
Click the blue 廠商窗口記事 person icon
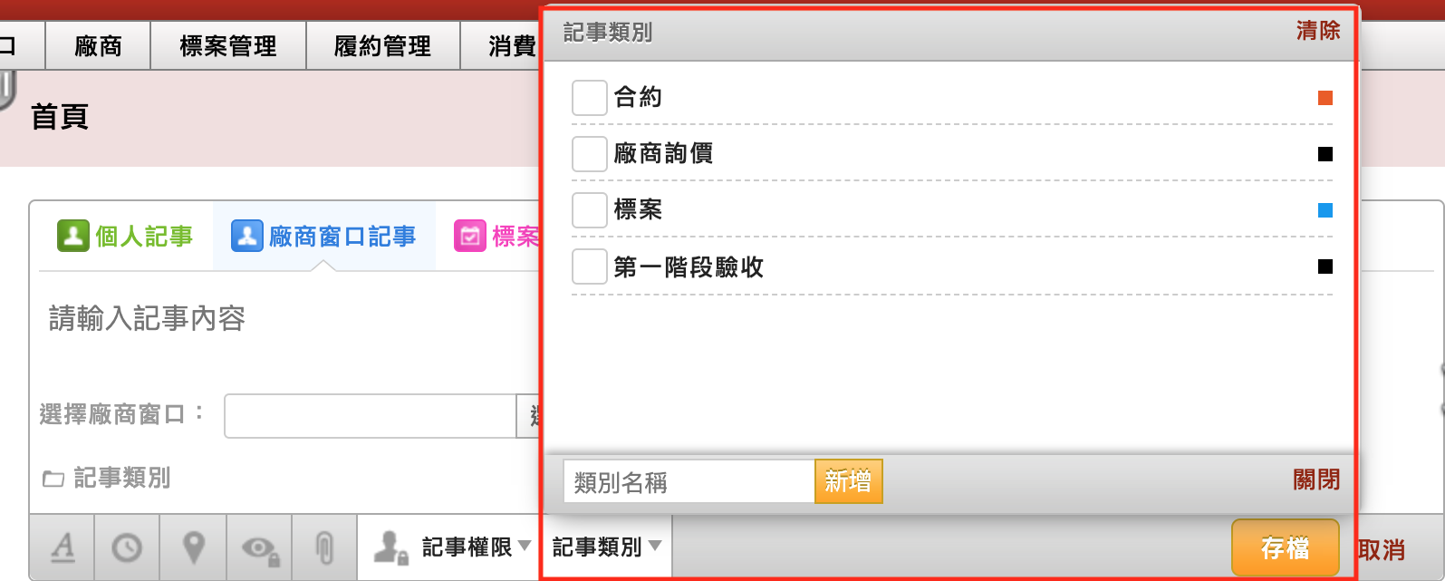[247, 236]
